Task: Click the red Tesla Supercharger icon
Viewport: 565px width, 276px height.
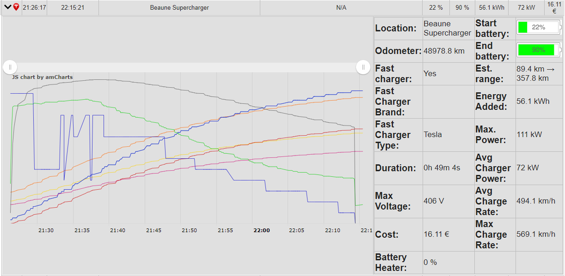Action: tap(16, 7)
